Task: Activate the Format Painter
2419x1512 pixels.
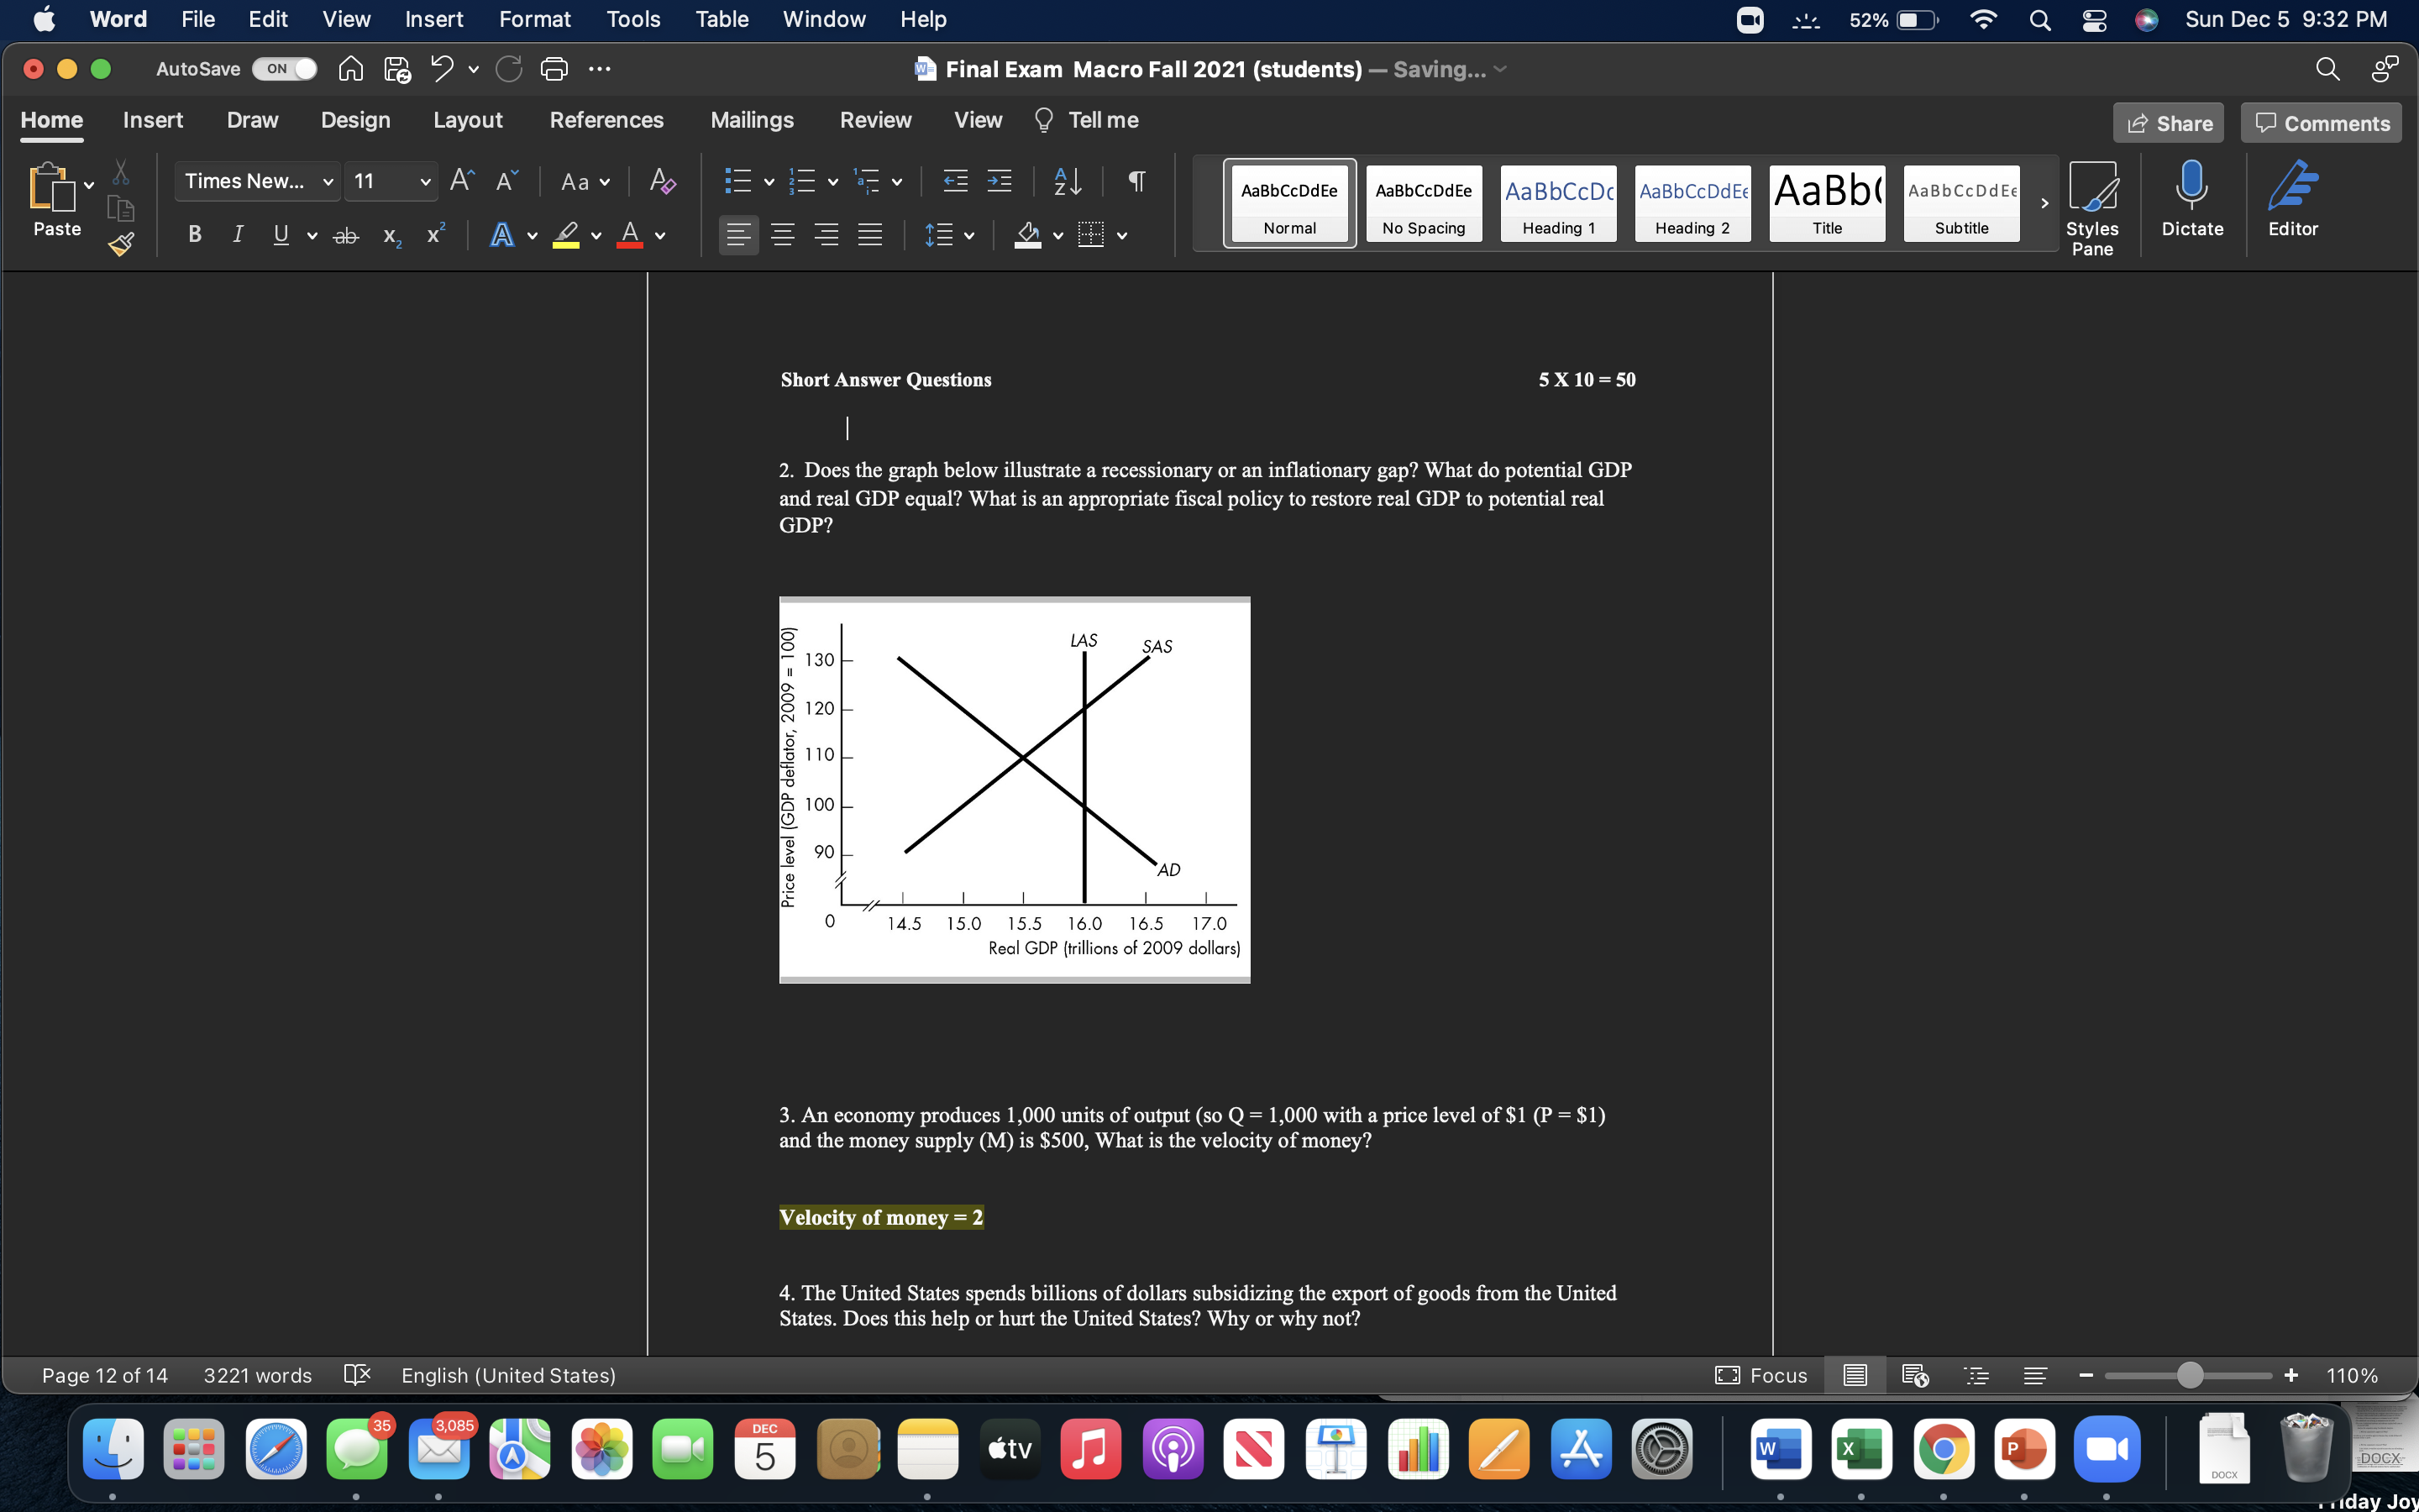Action: pyautogui.click(x=120, y=245)
